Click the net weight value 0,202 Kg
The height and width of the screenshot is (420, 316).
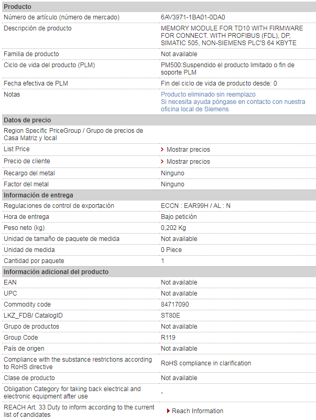pos(173,228)
